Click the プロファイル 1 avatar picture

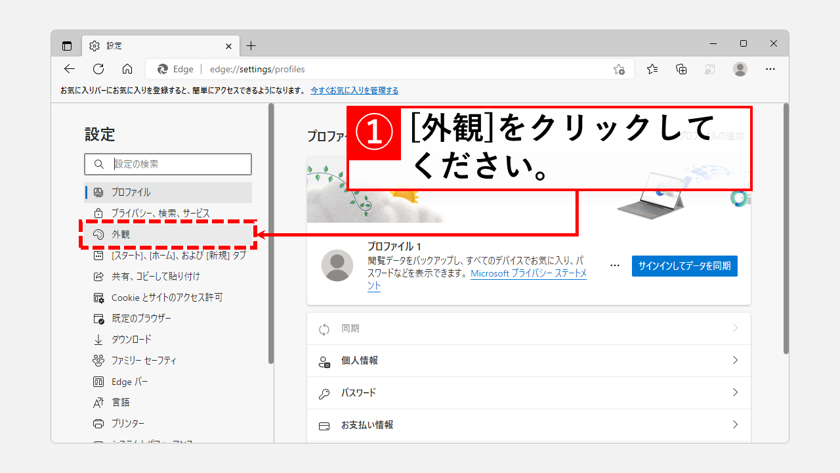pos(337,265)
